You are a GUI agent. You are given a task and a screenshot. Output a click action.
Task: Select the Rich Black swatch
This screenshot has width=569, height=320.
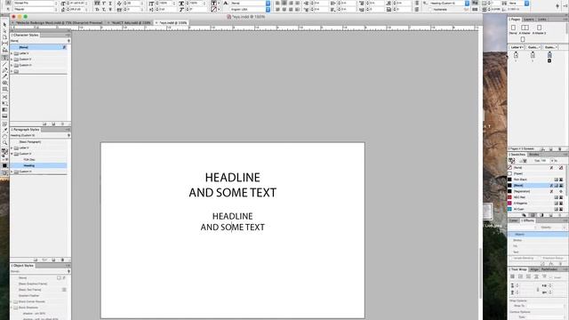(536, 180)
